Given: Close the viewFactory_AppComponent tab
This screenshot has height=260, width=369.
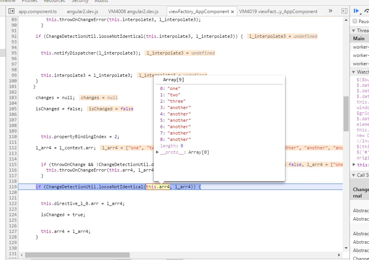Looking at the screenshot, I should [x=232, y=12].
